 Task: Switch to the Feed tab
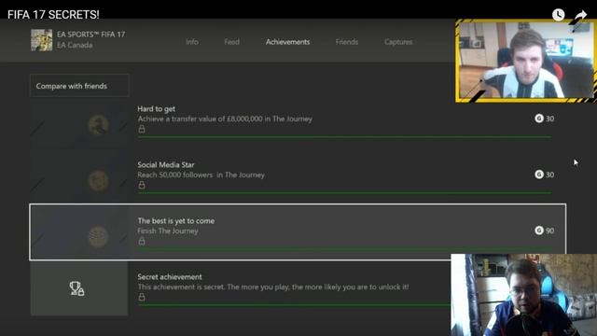tap(231, 42)
